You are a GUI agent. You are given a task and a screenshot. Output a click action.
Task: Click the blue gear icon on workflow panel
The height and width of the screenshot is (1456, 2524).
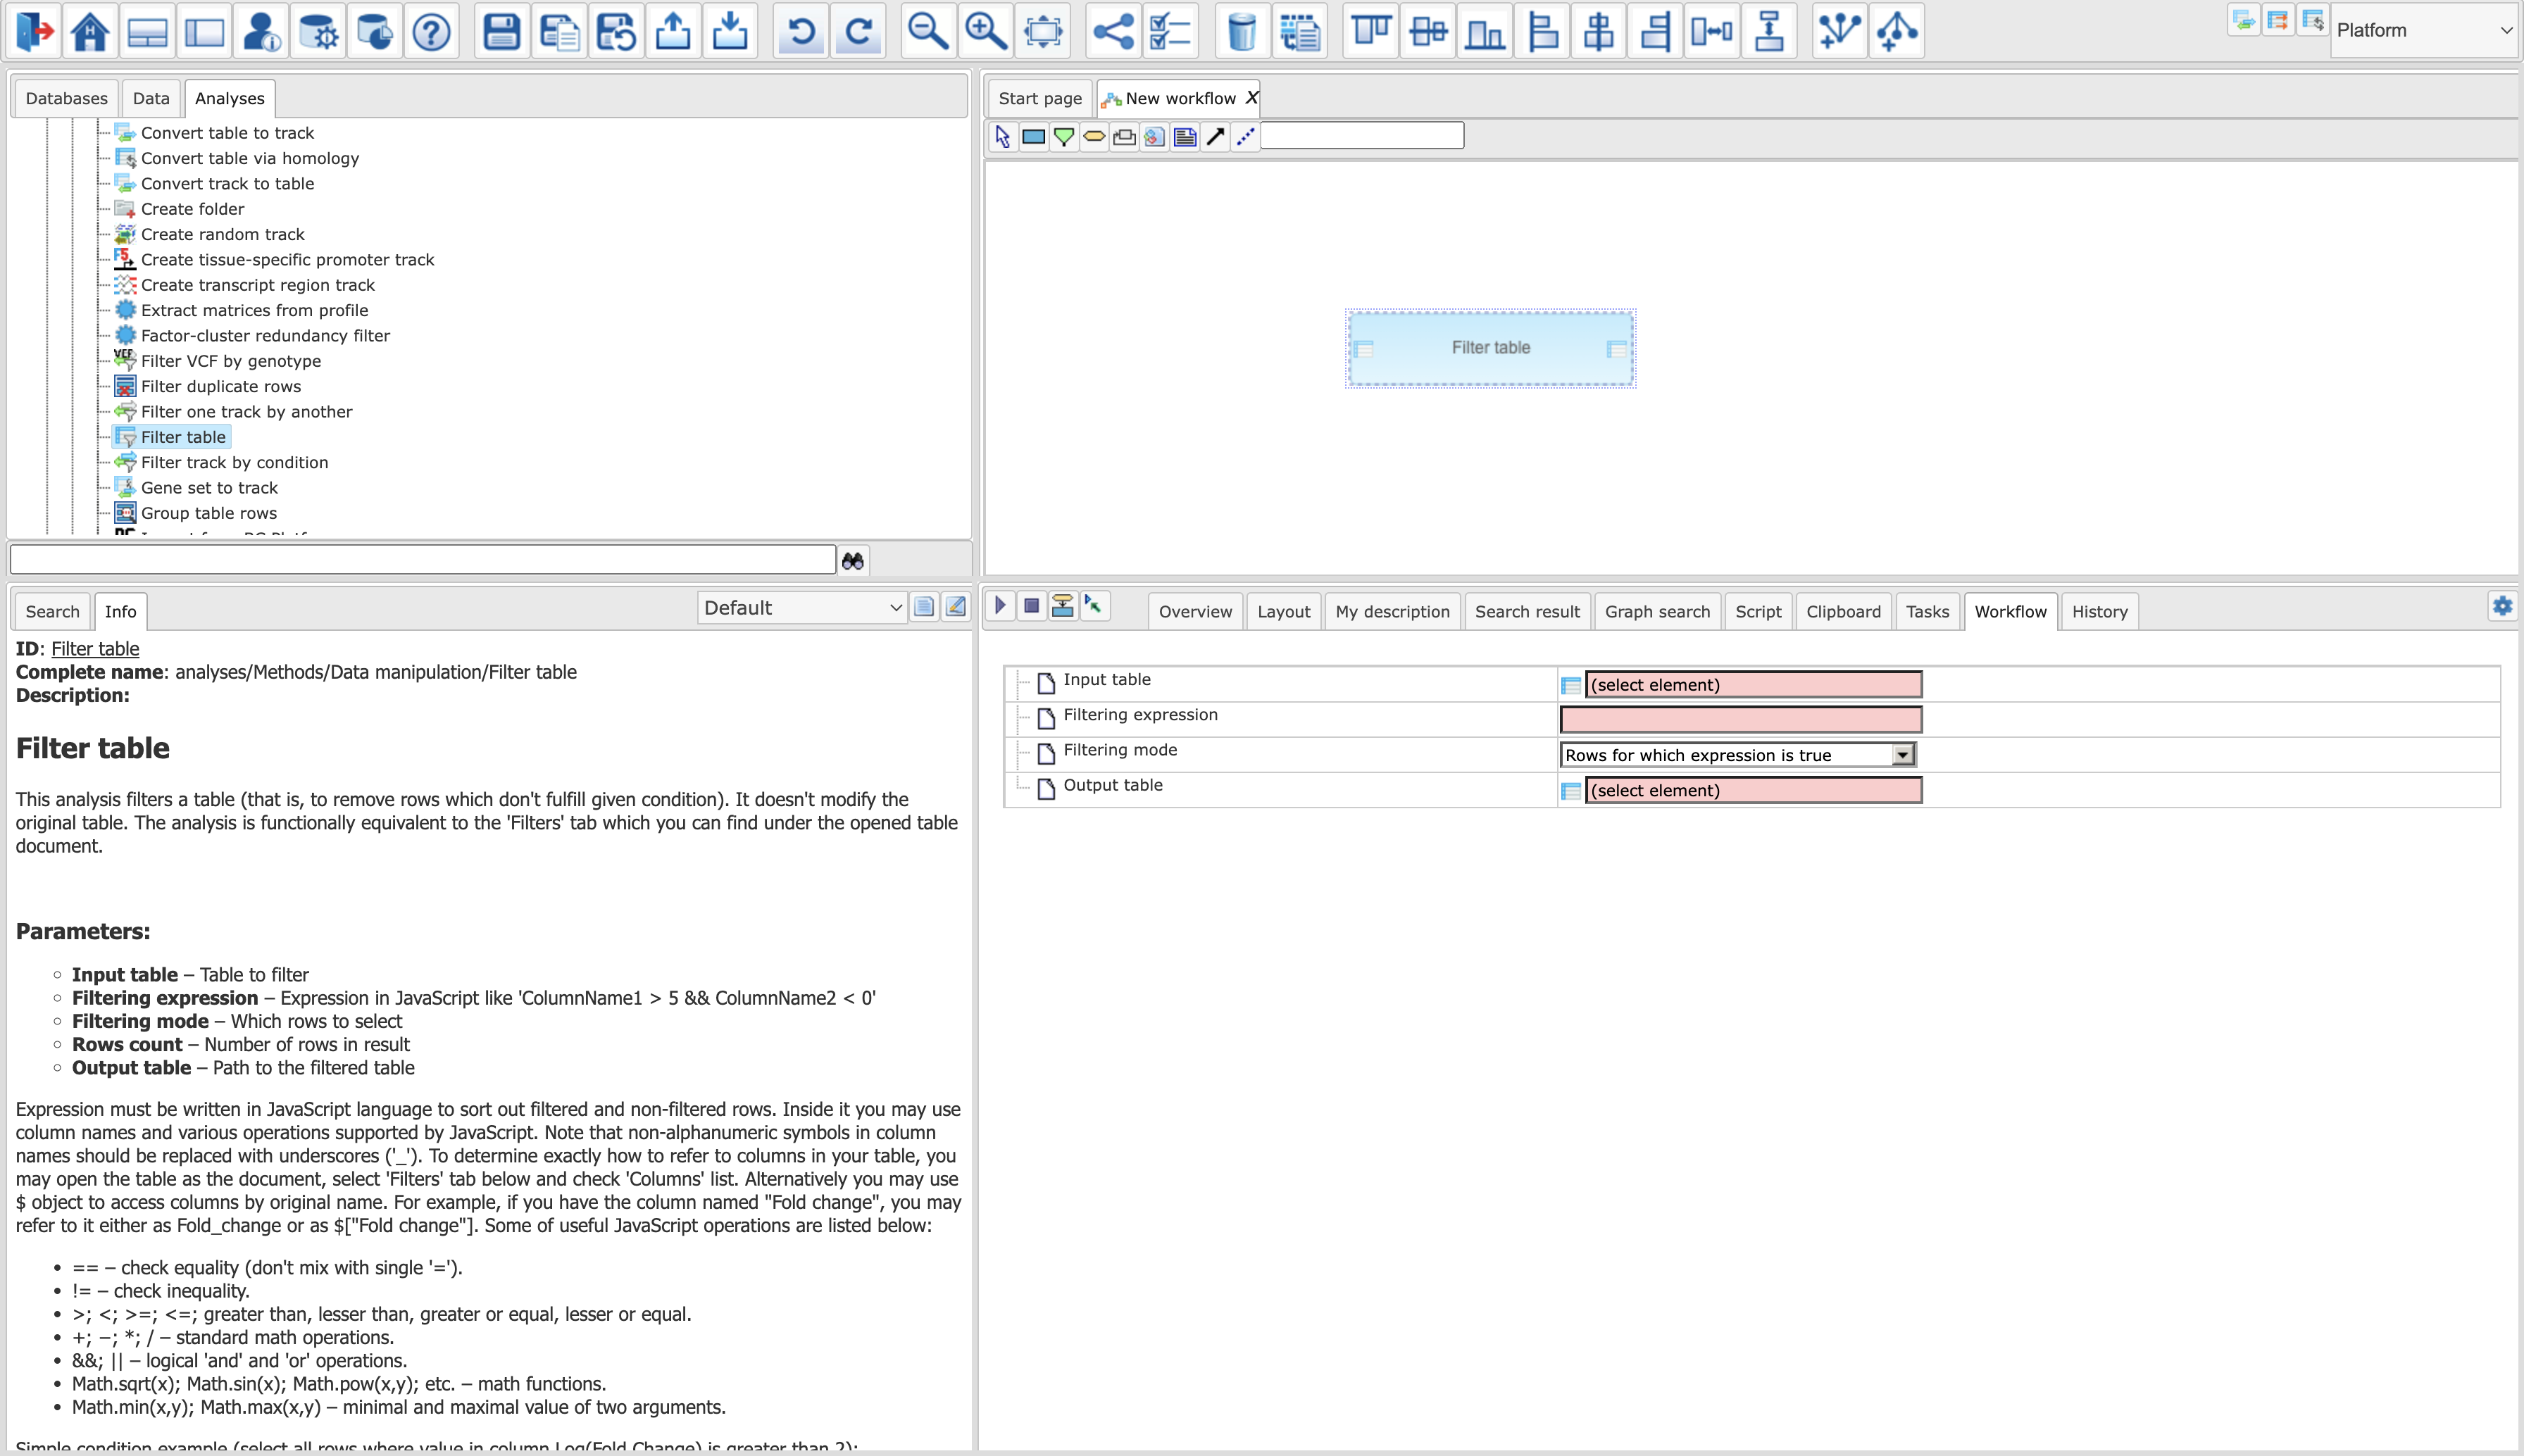[2502, 606]
